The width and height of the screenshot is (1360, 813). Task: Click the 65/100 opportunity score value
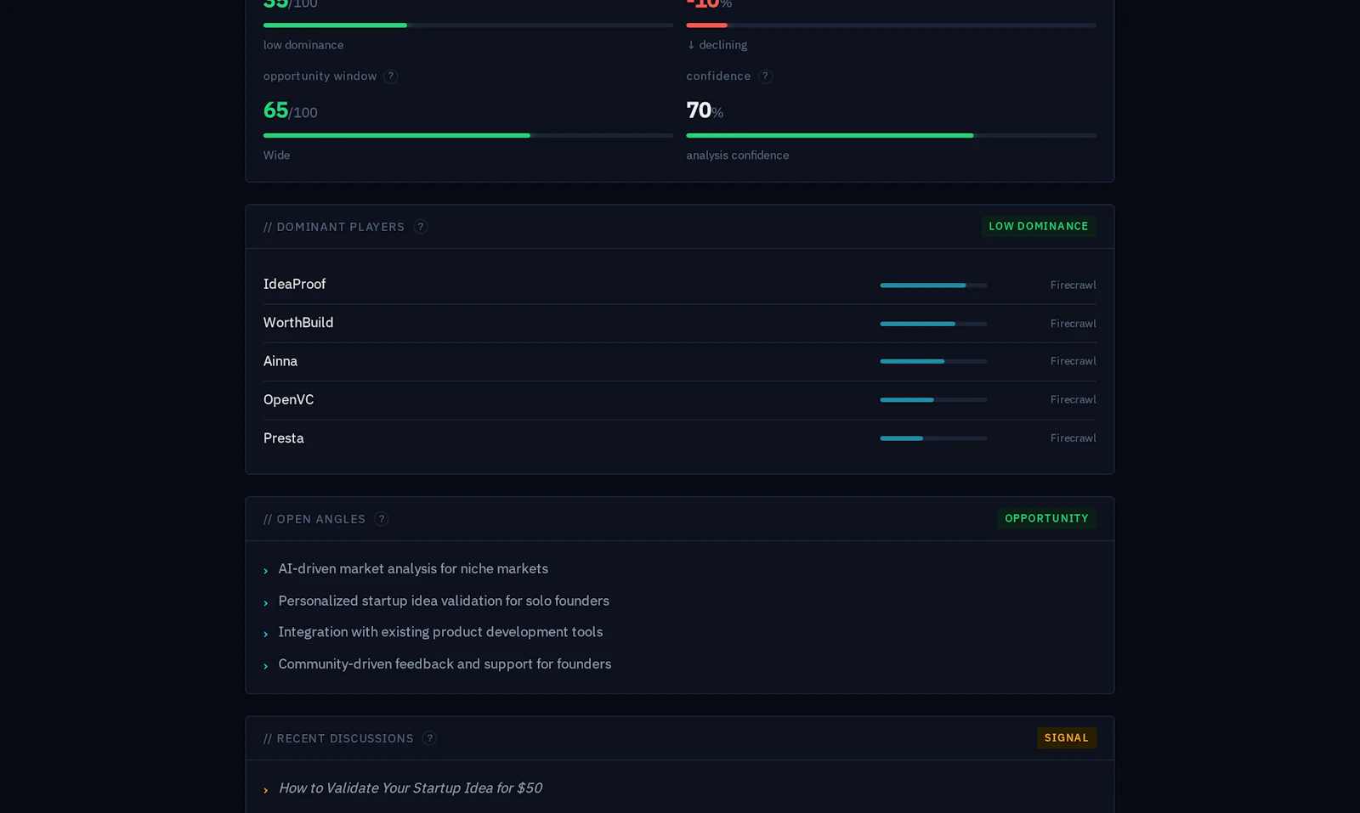pyautogui.click(x=291, y=110)
